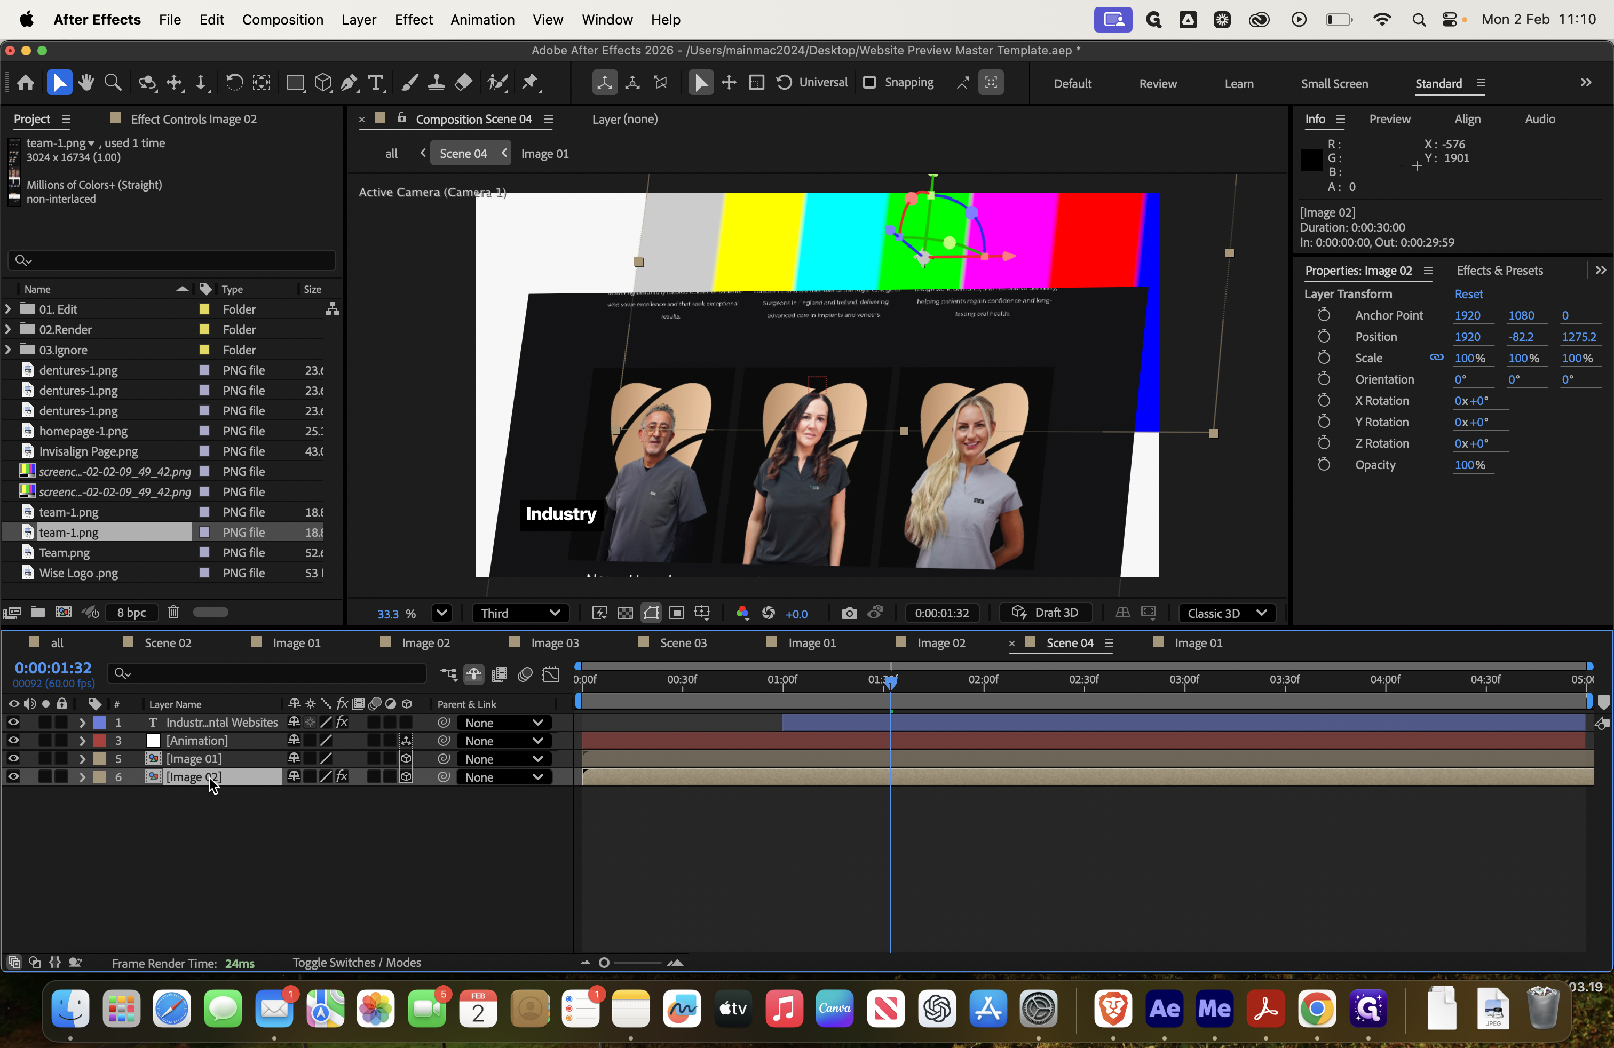The image size is (1614, 1048).
Task: Click the Project panel search field
Action: pyautogui.click(x=171, y=260)
